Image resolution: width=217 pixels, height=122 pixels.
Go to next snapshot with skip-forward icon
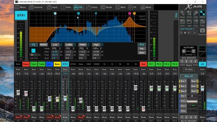point(189,33)
